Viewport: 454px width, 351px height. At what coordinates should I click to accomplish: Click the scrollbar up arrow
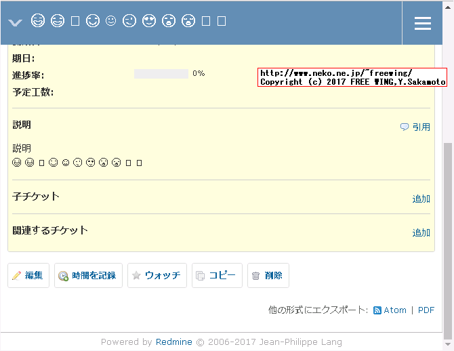448,7
